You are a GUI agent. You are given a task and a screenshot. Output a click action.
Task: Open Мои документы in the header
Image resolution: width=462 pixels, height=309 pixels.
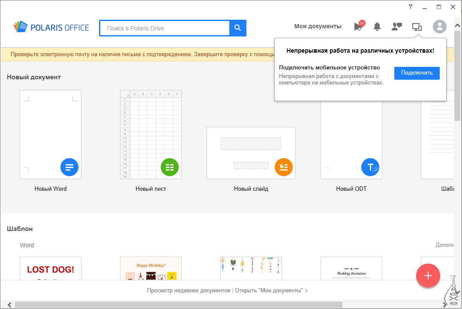pos(318,26)
